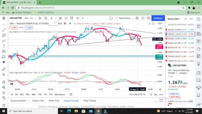Screen dimensions: 202x114
Task: Add a symbol to the watchlist
Action: (186, 19)
